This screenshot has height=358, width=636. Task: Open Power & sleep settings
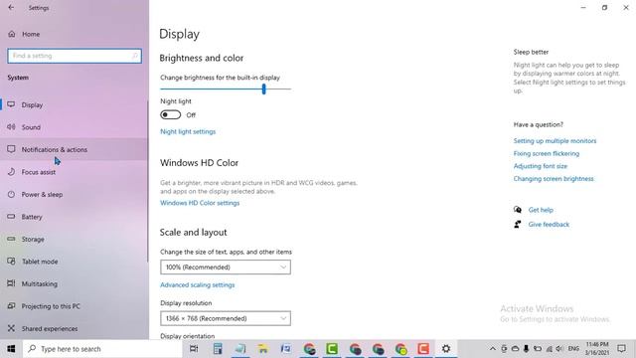[x=74, y=194]
